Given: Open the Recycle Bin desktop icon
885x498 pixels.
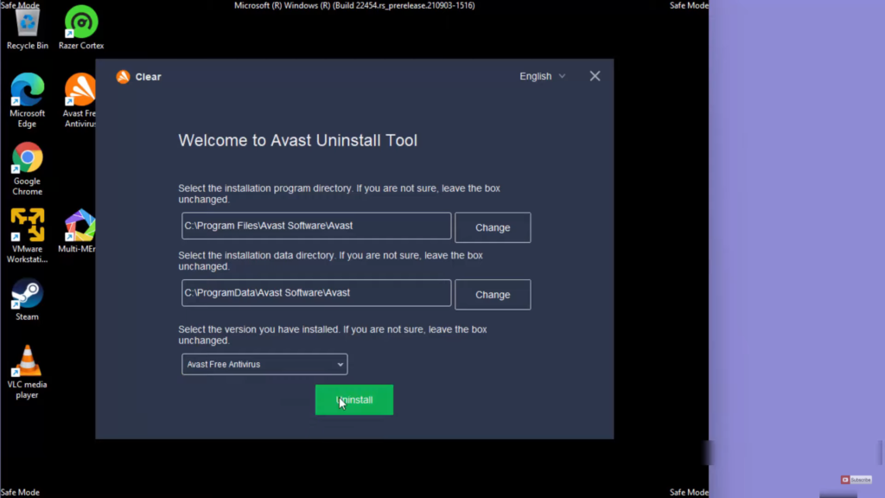Looking at the screenshot, I should (28, 24).
